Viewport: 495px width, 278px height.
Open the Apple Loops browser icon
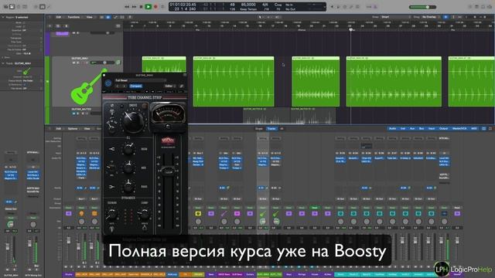tap(482, 7)
